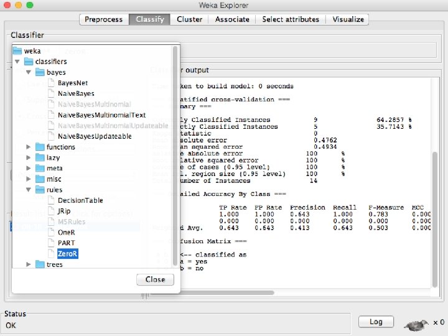Click the file icon beside NaiveBayesUpdateable
The width and height of the screenshot is (448, 336).
51,136
